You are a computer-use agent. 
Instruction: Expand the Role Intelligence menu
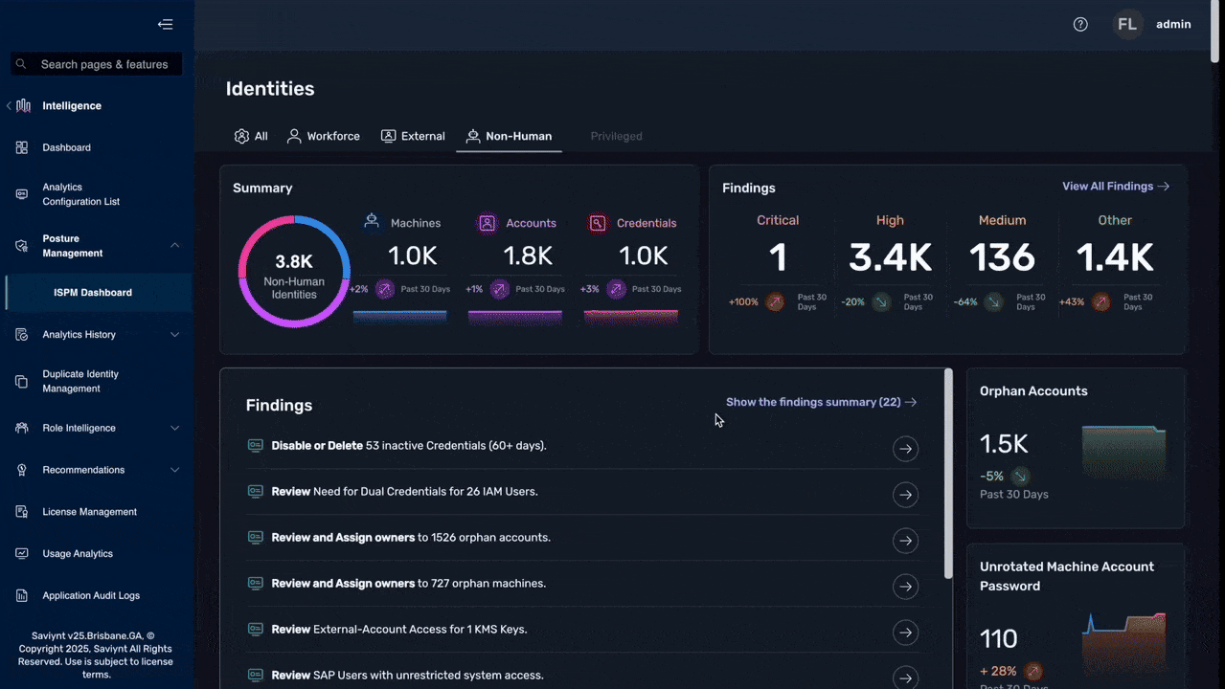pyautogui.click(x=174, y=429)
